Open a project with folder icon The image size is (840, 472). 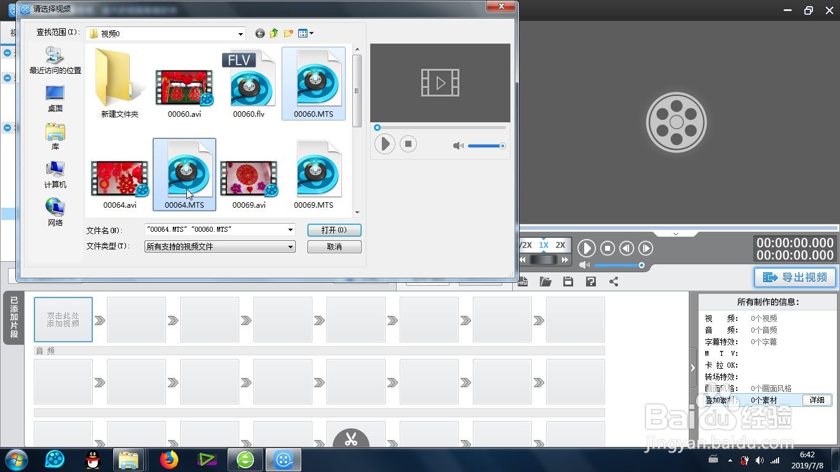(x=545, y=281)
